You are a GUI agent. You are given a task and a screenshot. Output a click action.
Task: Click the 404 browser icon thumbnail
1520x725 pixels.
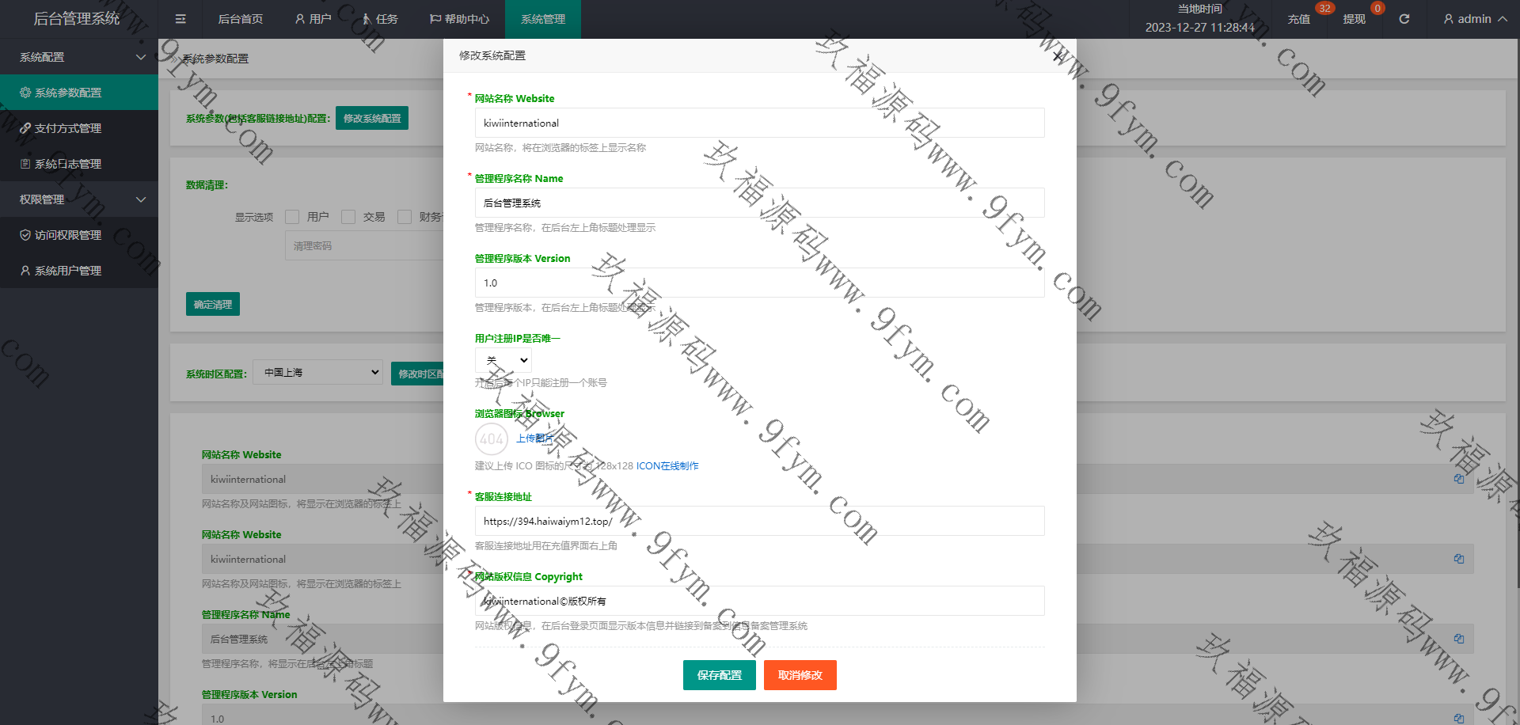[x=491, y=438]
